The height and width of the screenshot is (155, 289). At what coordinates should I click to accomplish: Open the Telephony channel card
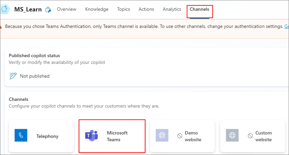[x=41, y=136]
